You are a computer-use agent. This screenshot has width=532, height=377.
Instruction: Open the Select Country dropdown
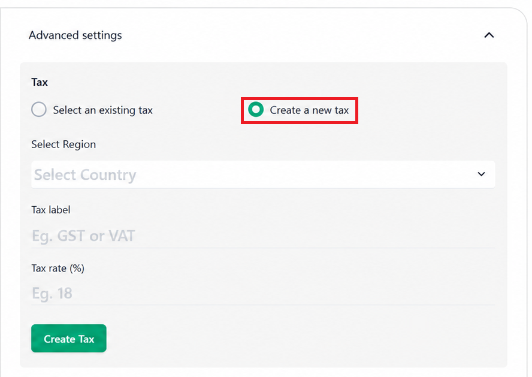point(263,174)
